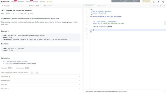Dismiss the June LeetCoding Challenge banner
Screen dimensions: 166x93
pos(138,1)
